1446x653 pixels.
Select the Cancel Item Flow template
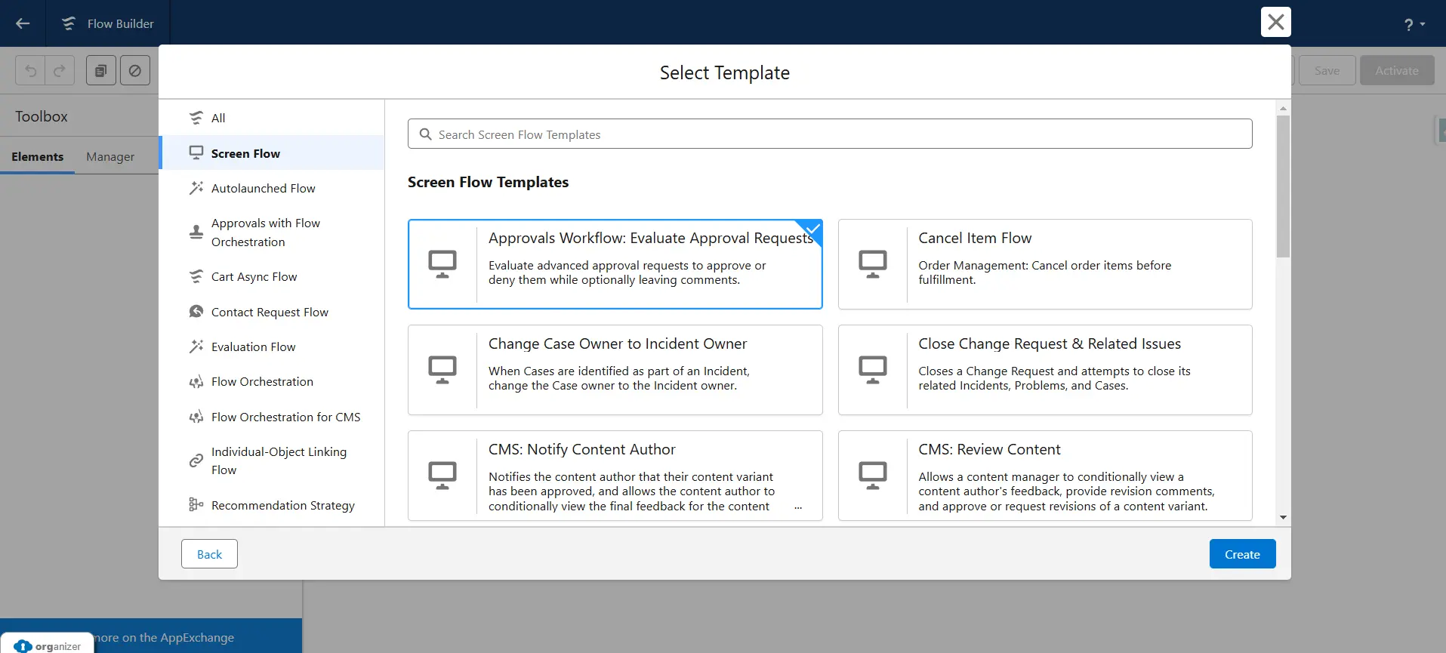click(1045, 264)
